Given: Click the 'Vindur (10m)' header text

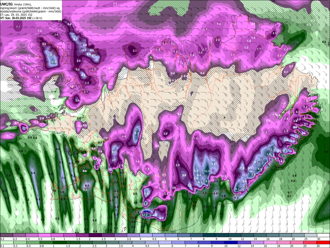Looking at the screenshot, I should [22, 4].
